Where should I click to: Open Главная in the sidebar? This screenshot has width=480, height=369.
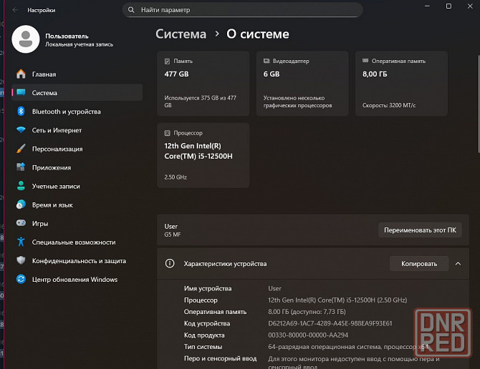click(77, 74)
